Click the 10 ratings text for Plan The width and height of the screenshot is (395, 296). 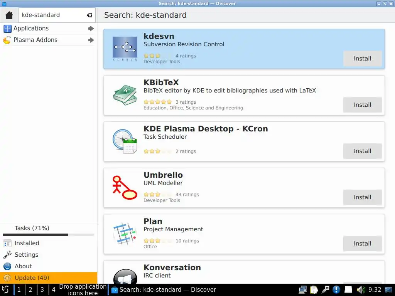tap(187, 241)
